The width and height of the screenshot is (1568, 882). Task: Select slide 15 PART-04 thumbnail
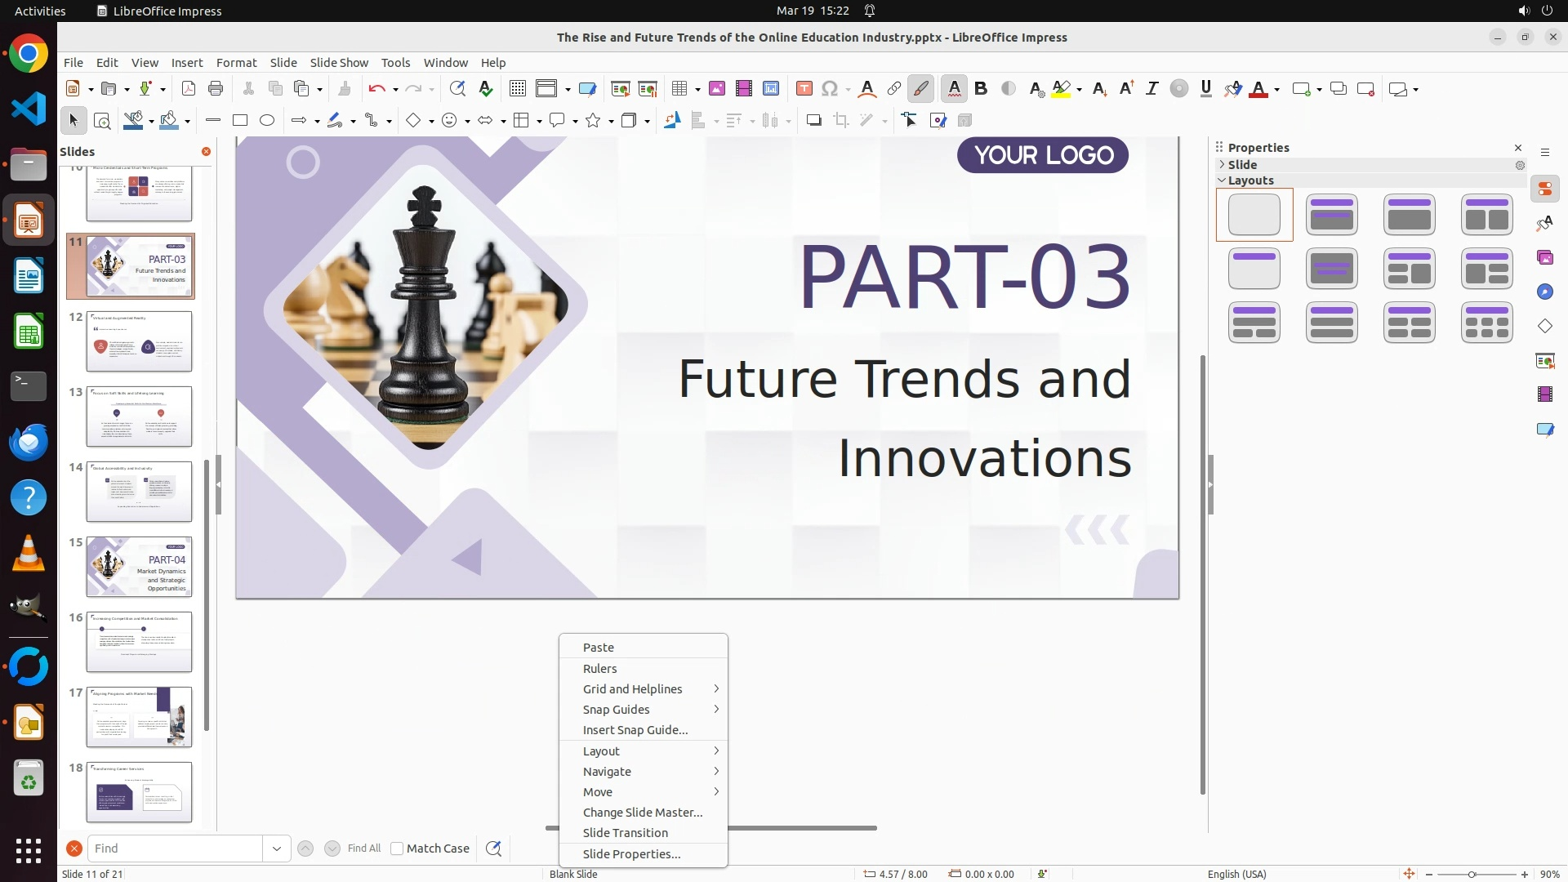pos(139,567)
